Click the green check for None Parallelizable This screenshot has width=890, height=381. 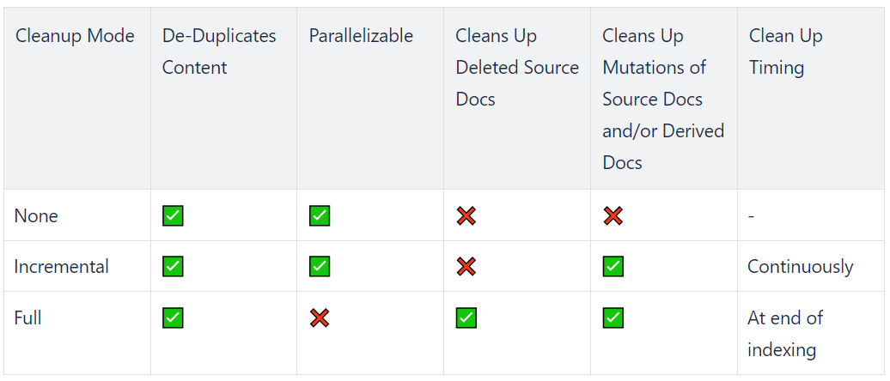[x=320, y=216]
